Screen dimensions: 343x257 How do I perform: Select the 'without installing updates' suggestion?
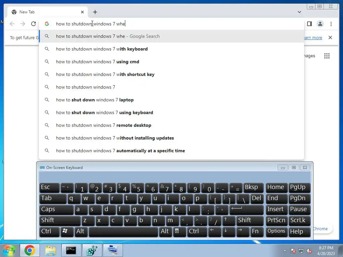[171, 138]
